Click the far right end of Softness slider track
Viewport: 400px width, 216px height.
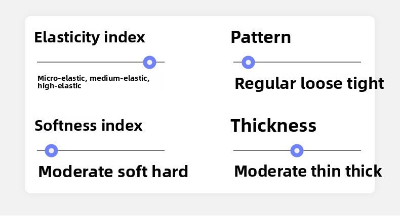(163, 150)
